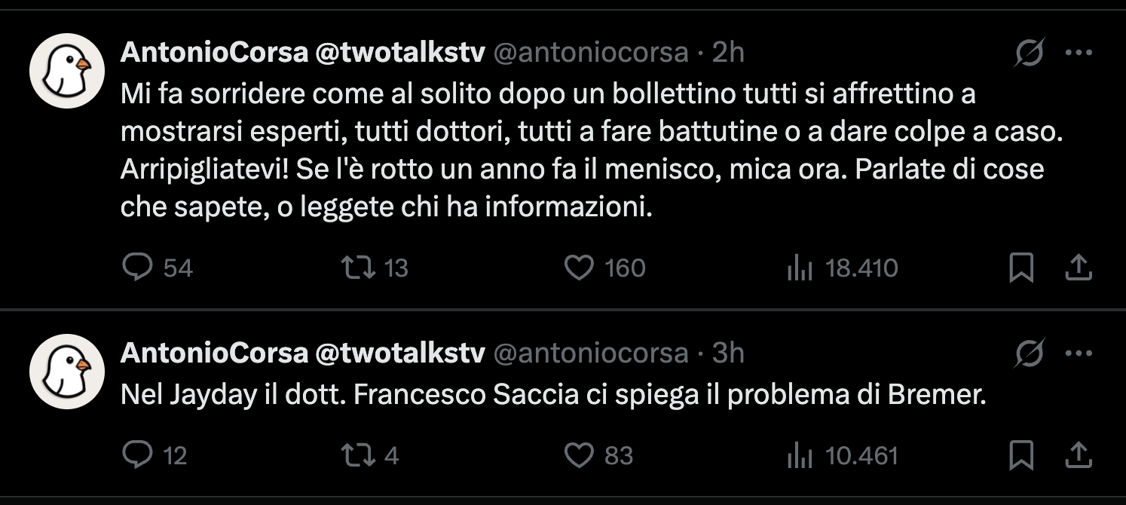Bookmark the Jayday tweet about Bremer
Viewport: 1126px width, 505px height.
pos(1021,454)
